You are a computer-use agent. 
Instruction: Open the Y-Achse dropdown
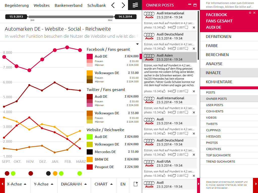(44, 184)
